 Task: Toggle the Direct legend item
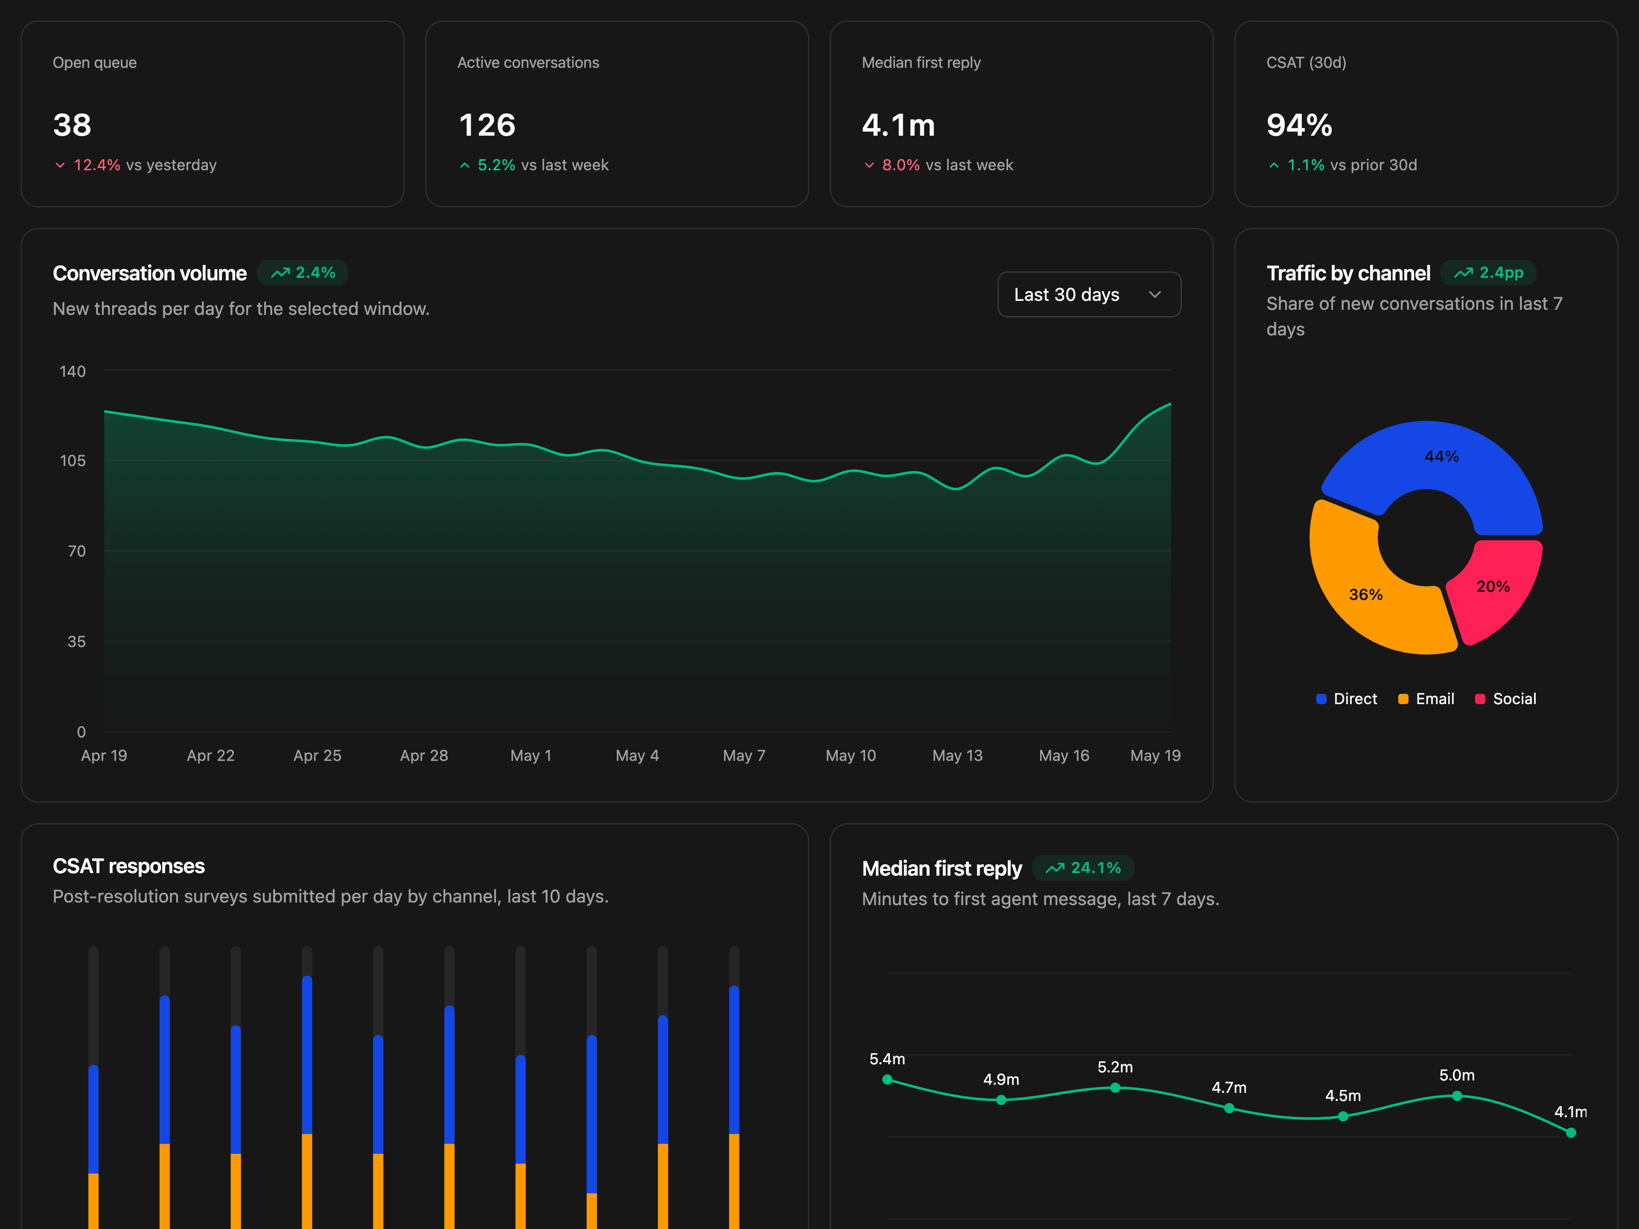tap(1346, 699)
